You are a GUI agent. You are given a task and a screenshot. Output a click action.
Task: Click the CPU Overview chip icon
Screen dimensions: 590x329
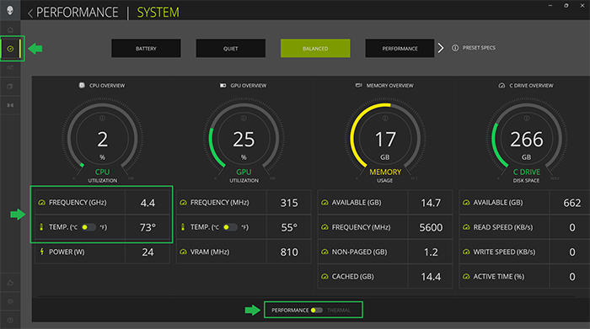[x=82, y=85]
